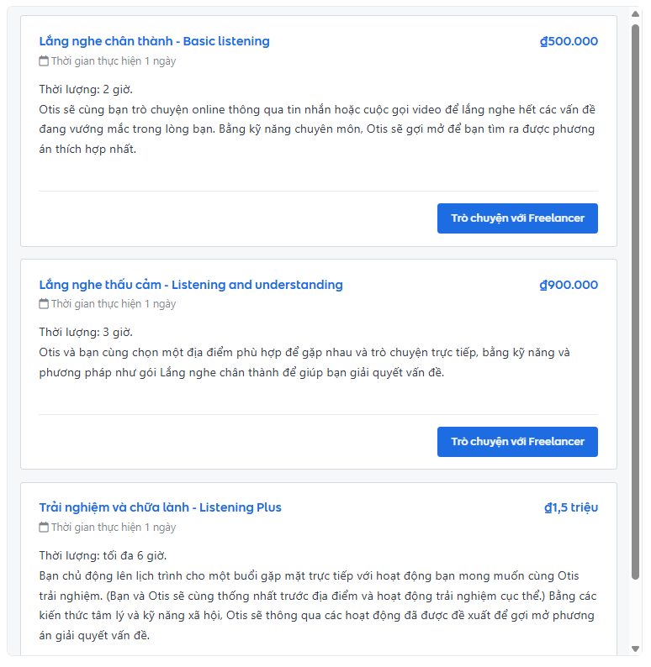Viewport: 651px width, 667px height.
Task: Select the ₫500.000 price link
Action: point(569,41)
